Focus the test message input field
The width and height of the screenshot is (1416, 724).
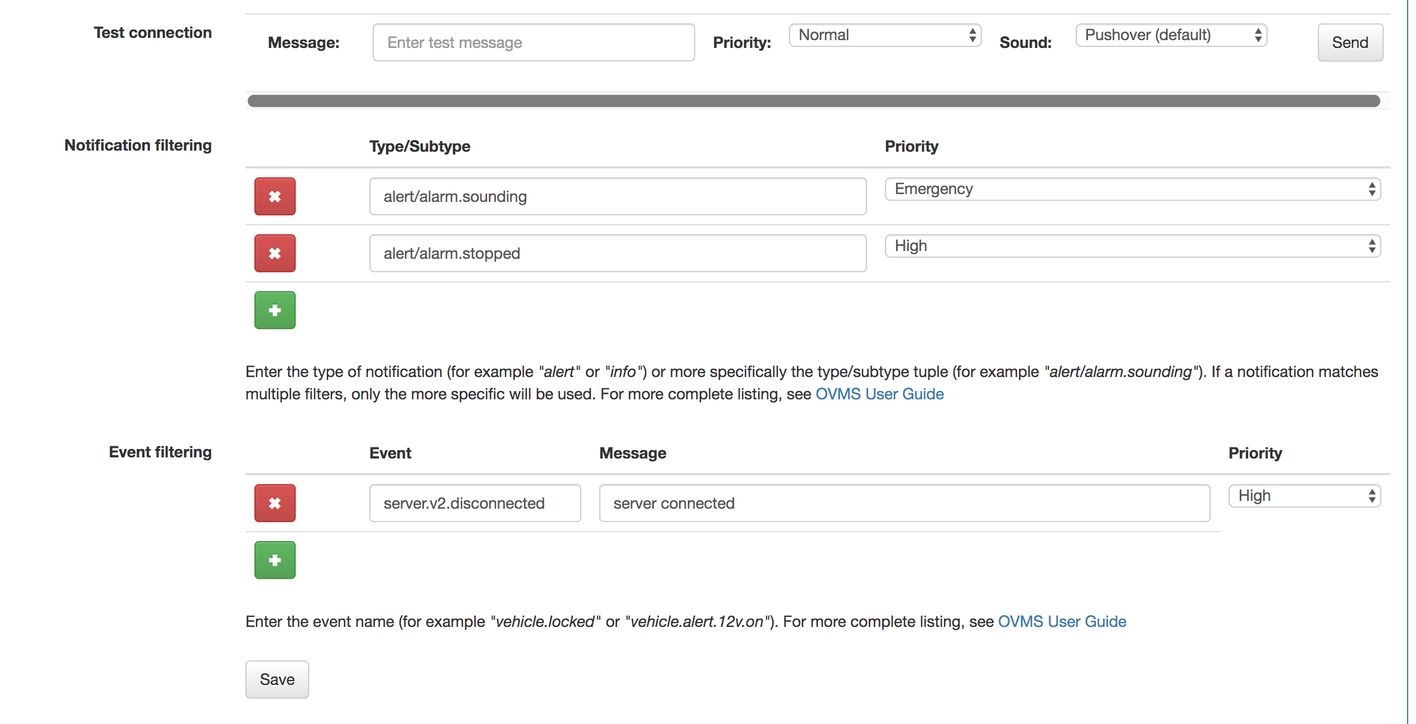533,42
